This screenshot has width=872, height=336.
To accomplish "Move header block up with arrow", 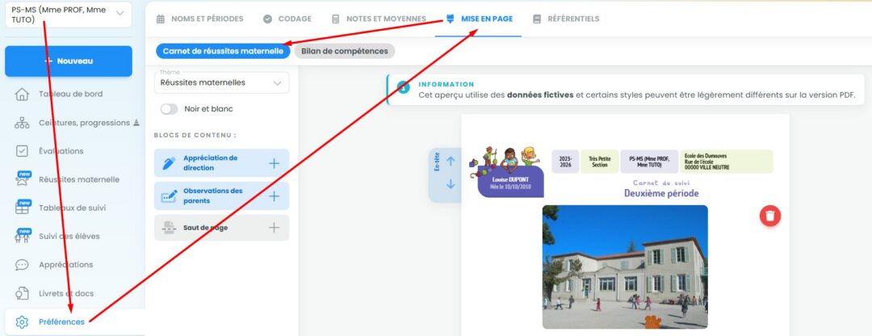I will [451, 161].
